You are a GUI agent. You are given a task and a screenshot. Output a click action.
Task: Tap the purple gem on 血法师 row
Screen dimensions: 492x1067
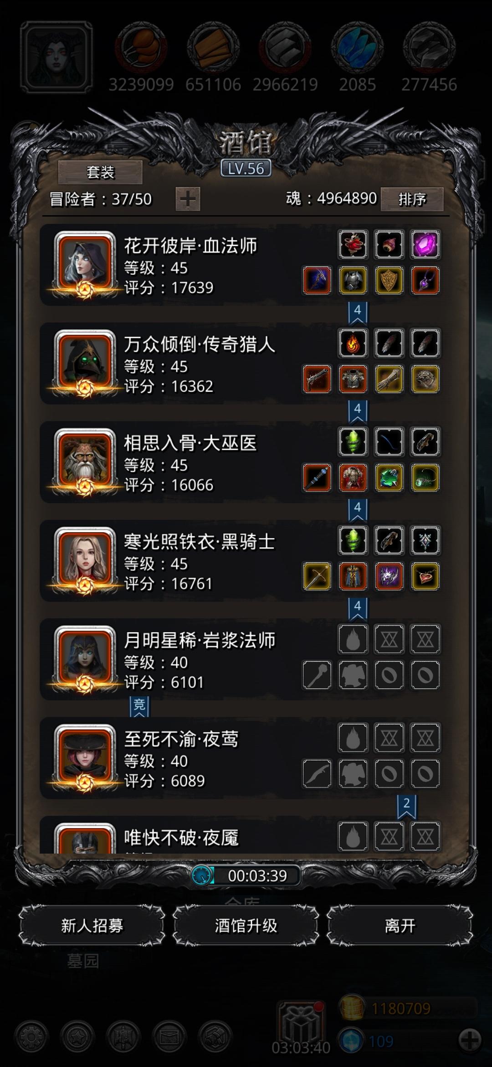425,244
